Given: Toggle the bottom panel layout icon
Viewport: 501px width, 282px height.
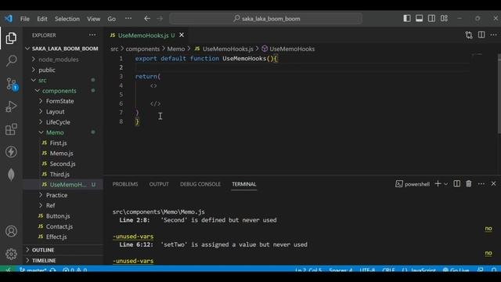Looking at the screenshot, I should click(420, 18).
